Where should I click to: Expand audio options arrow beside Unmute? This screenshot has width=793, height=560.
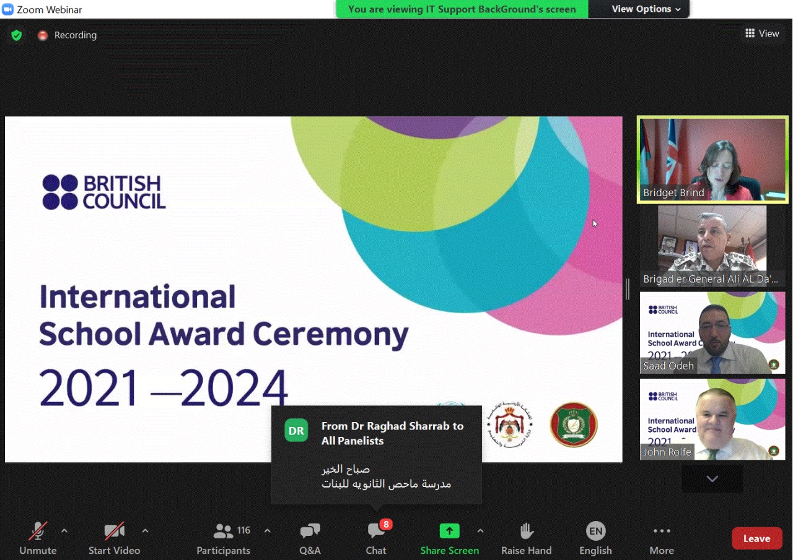[64, 531]
